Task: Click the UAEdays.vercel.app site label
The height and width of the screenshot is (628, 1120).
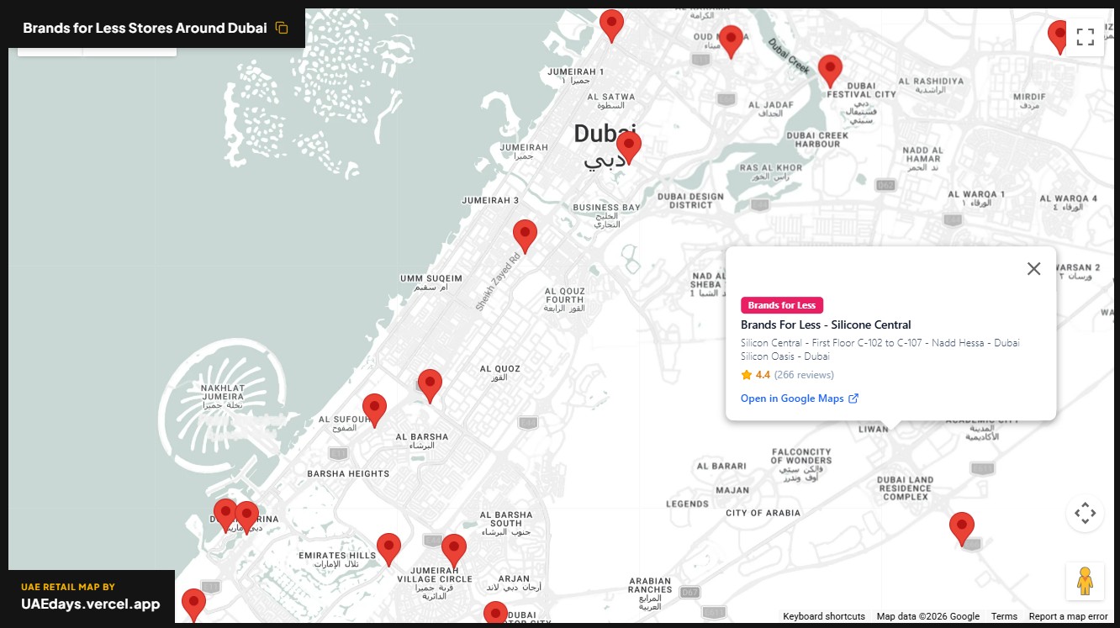Action: click(x=90, y=604)
